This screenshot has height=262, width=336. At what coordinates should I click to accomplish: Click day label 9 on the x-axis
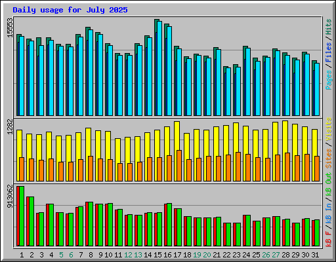tap(100, 255)
